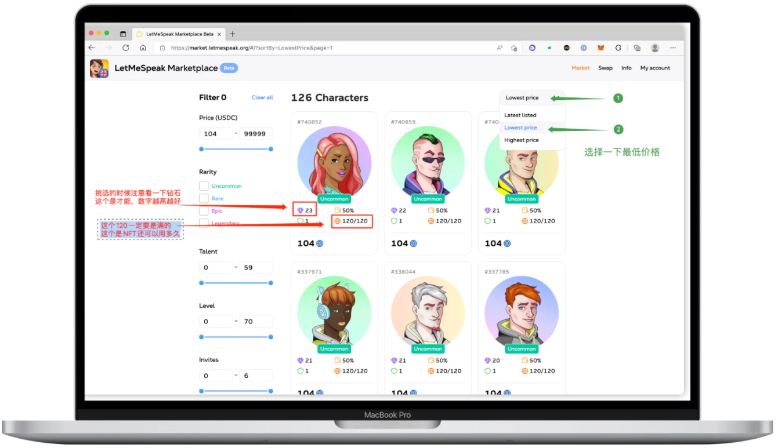Go to browser home page icon
Viewport: 778px width, 448px height.
click(x=143, y=48)
